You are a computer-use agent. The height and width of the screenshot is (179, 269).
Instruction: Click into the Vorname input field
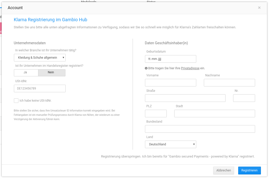point(170,82)
